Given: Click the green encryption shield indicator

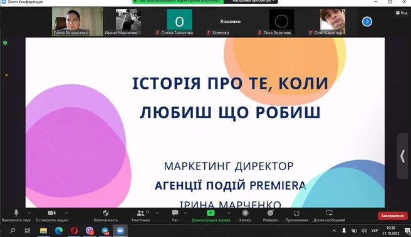Looking at the screenshot, I should click(x=5, y=43).
